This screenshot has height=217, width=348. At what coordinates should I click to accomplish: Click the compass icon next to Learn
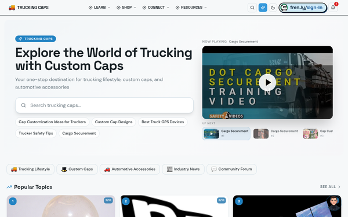click(x=90, y=8)
